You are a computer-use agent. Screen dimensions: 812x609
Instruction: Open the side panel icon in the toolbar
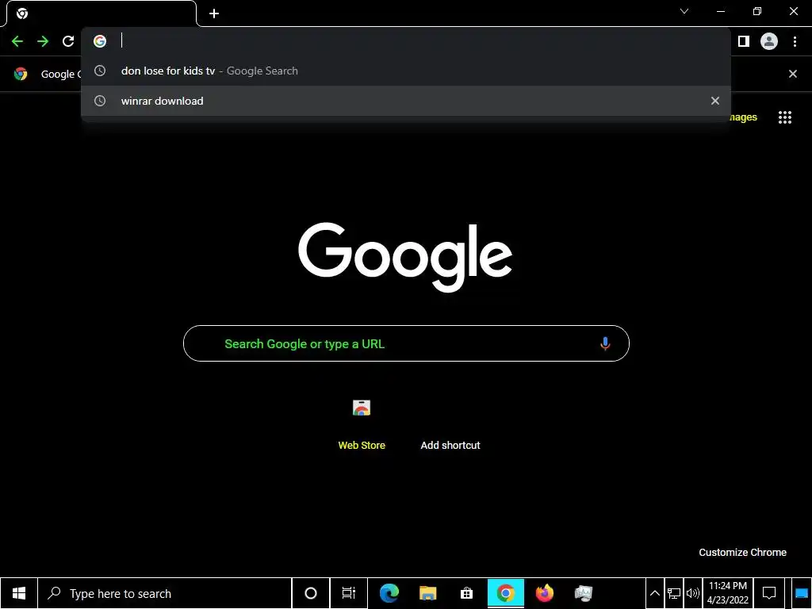point(744,41)
